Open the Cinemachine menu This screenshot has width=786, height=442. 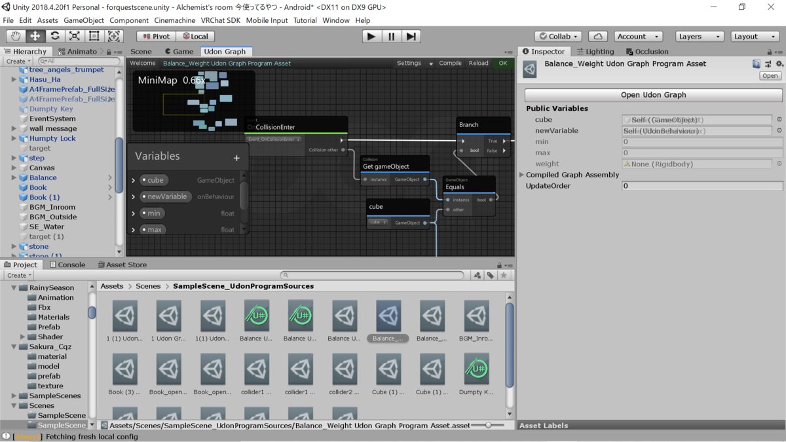click(x=174, y=20)
